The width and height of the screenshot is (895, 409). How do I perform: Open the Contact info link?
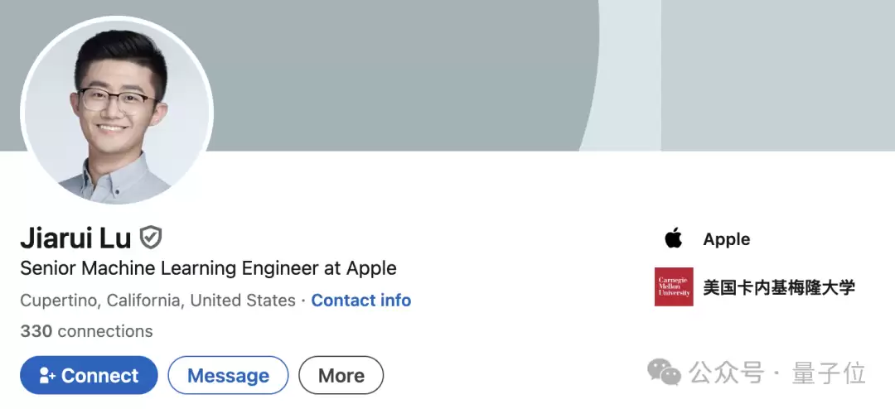coord(360,300)
